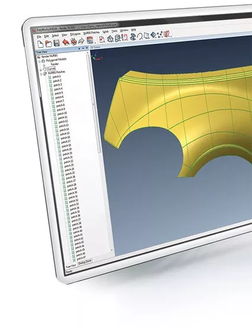Screen dimensions: 252x329
Task: Close the Tree View pane
Action: point(87,48)
